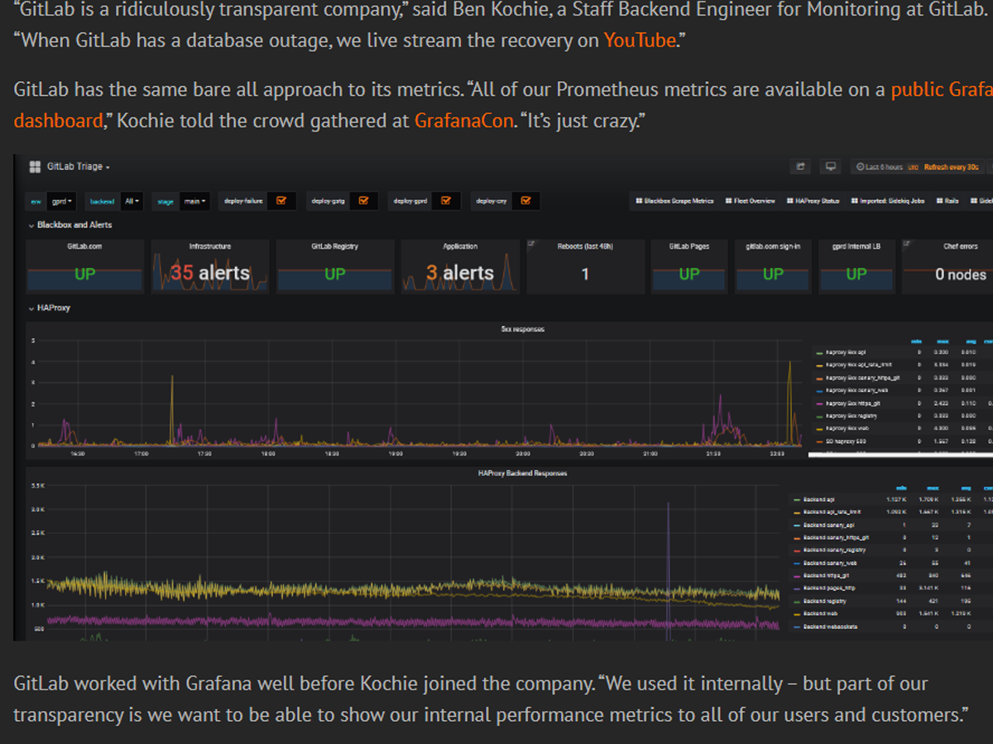
Task: Open the Last 6 hours time picker
Action: [x=883, y=167]
